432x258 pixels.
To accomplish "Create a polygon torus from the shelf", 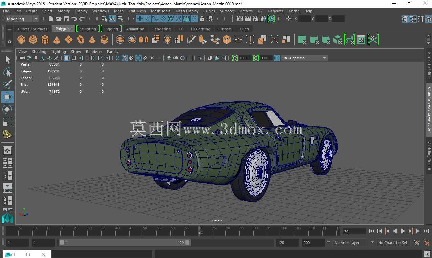I will 81,40.
